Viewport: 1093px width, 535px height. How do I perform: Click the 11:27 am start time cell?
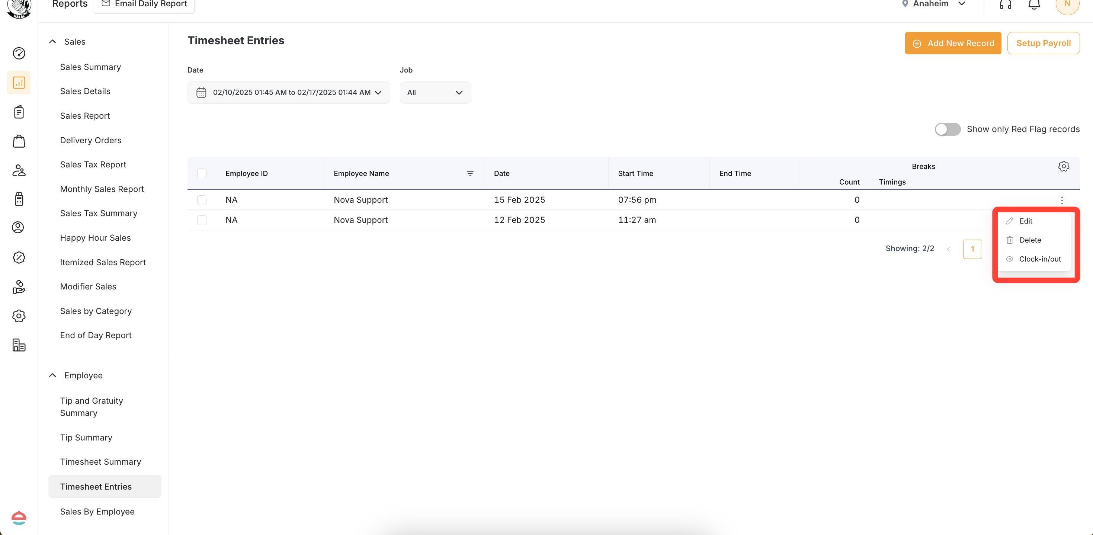(637, 220)
